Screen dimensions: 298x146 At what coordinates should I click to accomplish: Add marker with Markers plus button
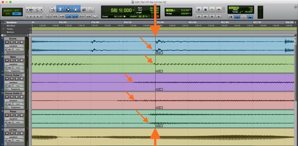(x=30, y=32)
